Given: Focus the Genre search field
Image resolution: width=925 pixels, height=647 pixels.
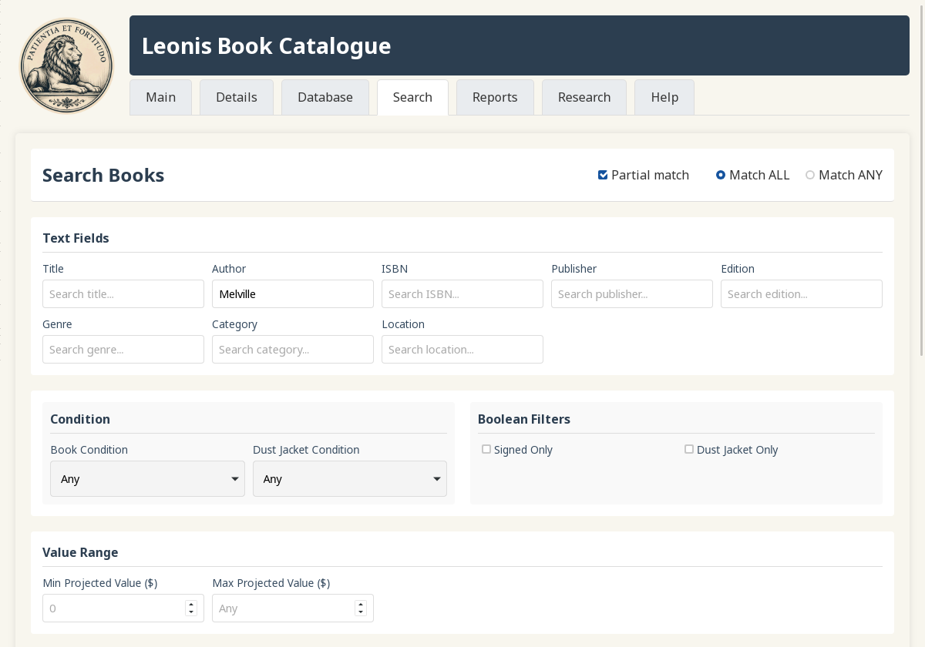Looking at the screenshot, I should [123, 350].
